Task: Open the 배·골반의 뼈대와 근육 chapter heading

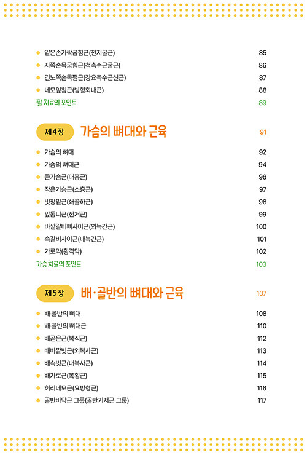Action: point(132,293)
